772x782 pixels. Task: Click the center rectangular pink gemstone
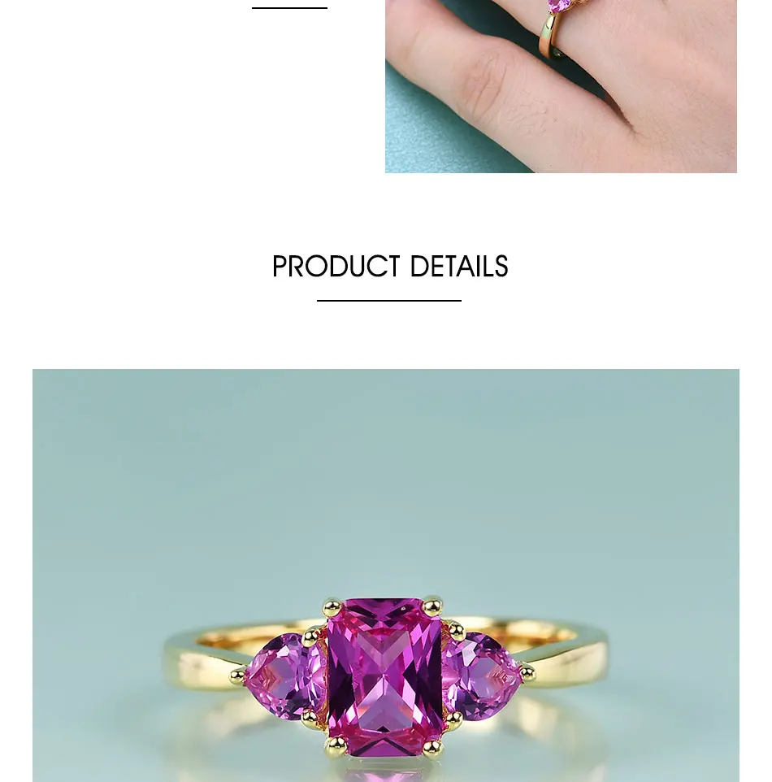(385, 677)
